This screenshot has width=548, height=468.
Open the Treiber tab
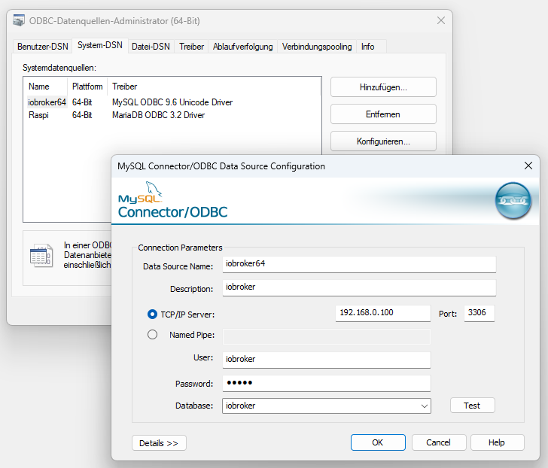tap(191, 47)
